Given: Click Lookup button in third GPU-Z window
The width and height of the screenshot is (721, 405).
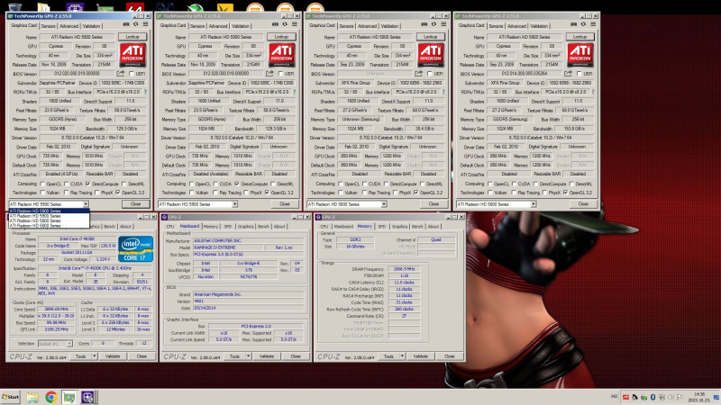Looking at the screenshot, I should [x=431, y=37].
